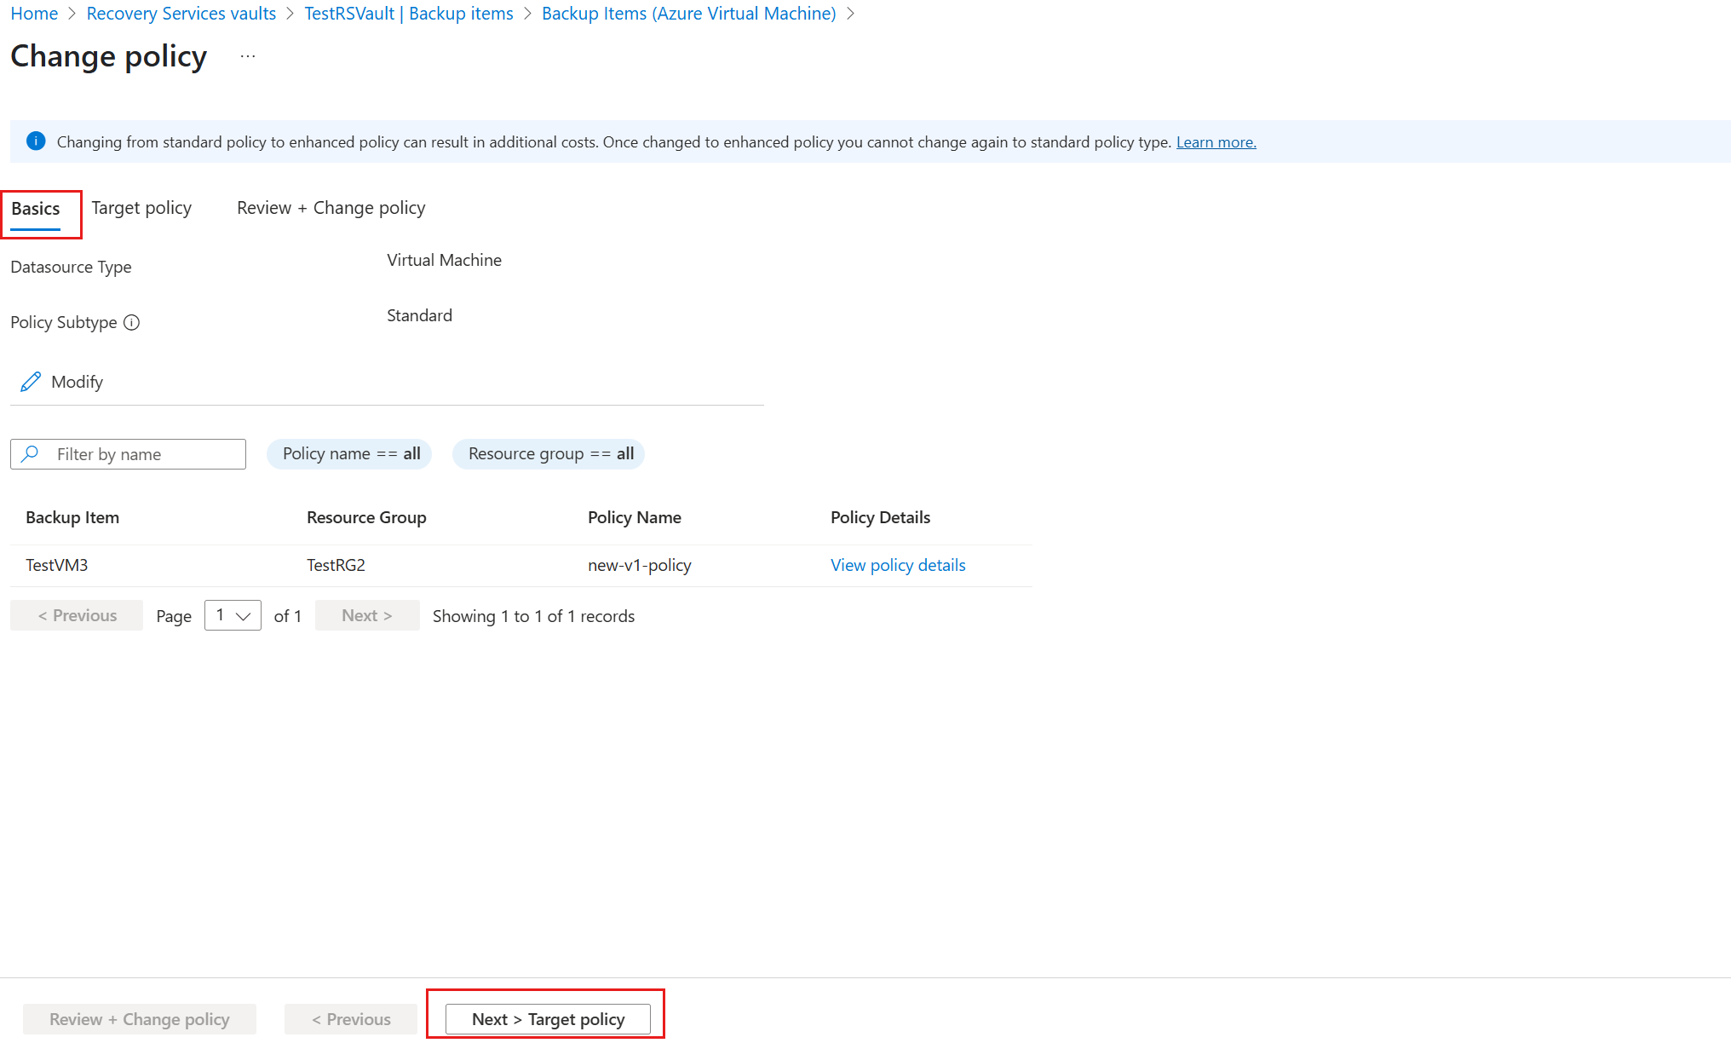This screenshot has height=1043, width=1731.
Task: Open Backup Items (Azure Virtual Machine) breadcrumb
Action: [688, 14]
